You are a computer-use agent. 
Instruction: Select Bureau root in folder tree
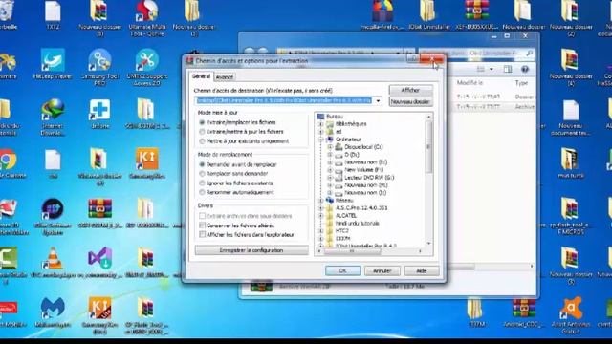pos(335,117)
